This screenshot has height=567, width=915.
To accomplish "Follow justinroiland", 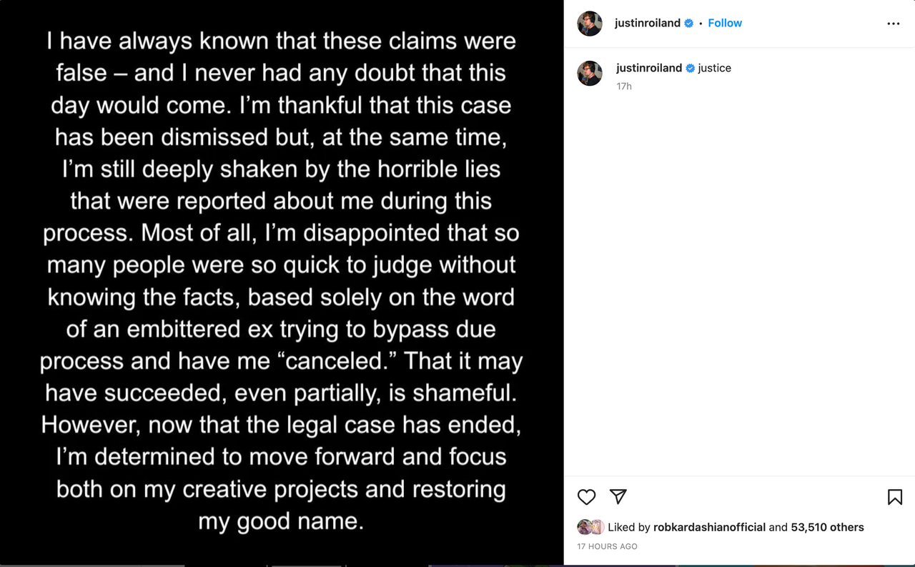I will [x=724, y=22].
